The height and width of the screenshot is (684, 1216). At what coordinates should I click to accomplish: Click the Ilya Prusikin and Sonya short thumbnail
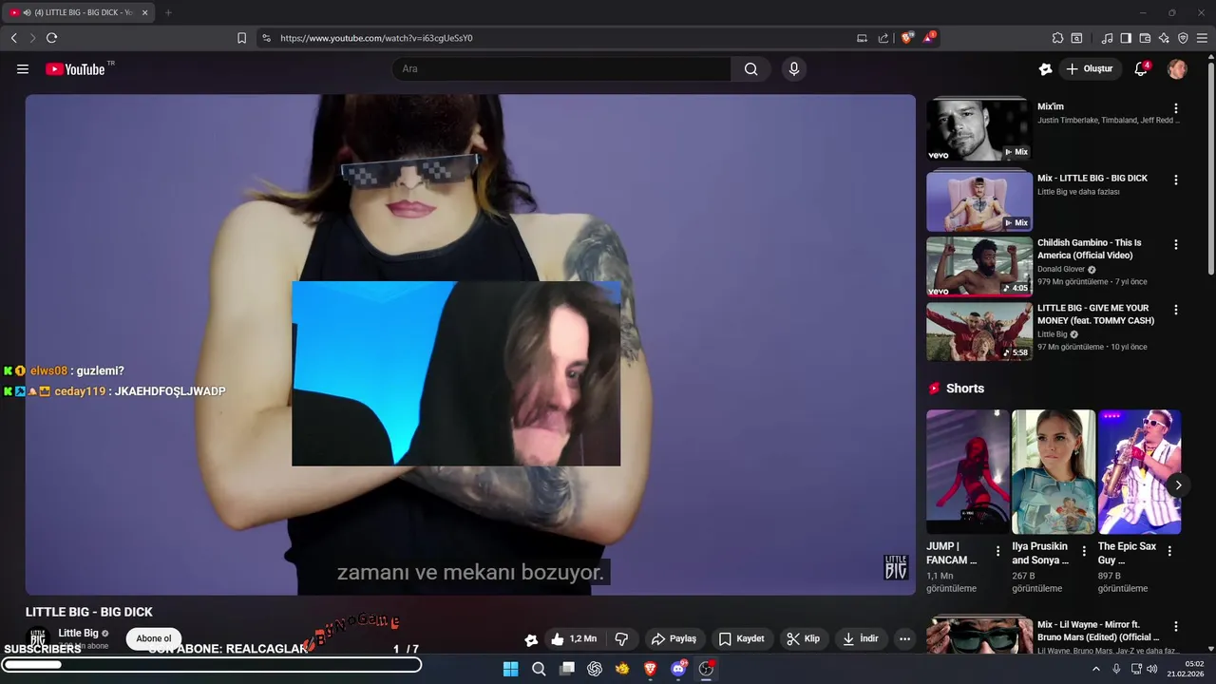click(x=1054, y=472)
